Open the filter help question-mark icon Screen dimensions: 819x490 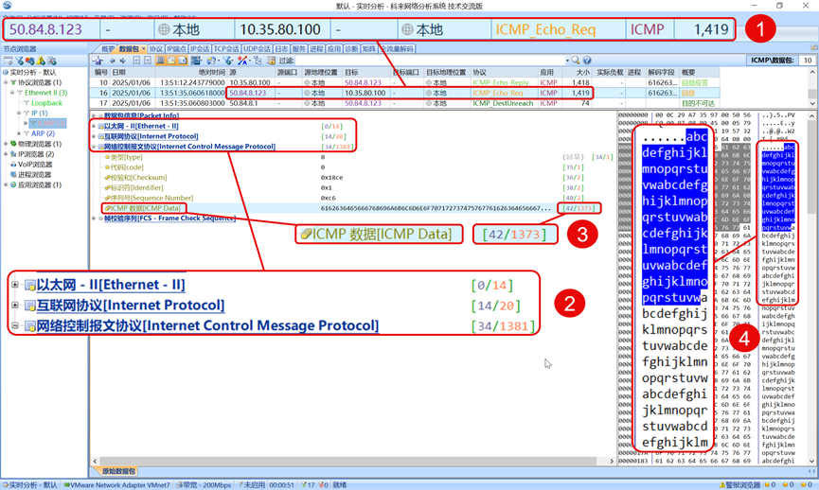point(587,61)
